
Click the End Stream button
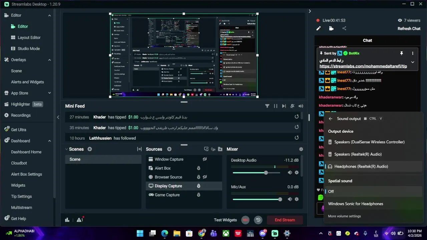(x=285, y=220)
